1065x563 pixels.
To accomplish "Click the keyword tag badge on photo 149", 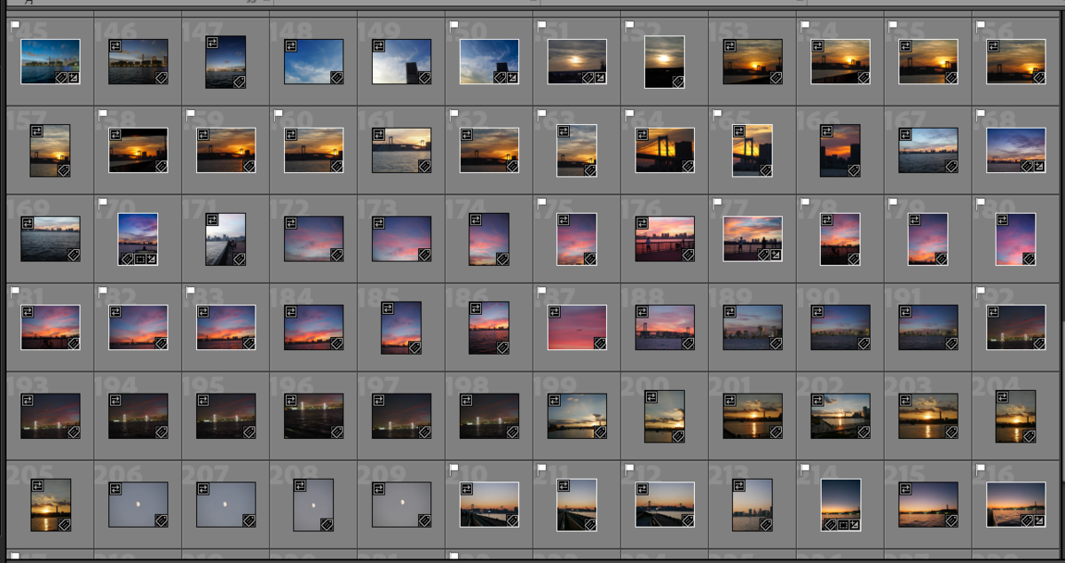I will click(x=425, y=78).
